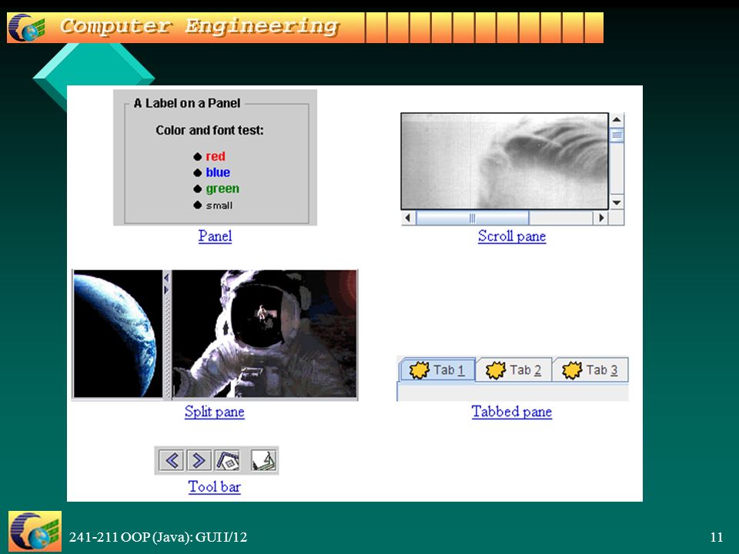Click the vertical scrollbar thumb

coord(617,135)
